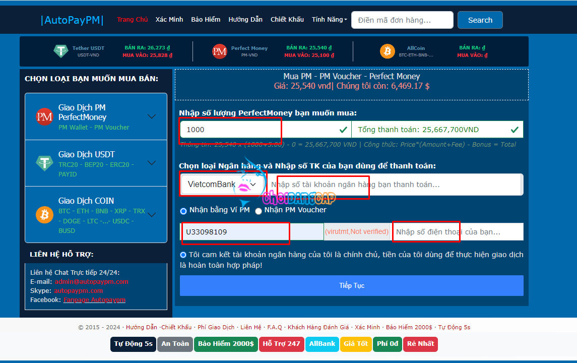Expand the Giao Dịch USDT section
This screenshot has width=577, height=363.
pyautogui.click(x=152, y=163)
